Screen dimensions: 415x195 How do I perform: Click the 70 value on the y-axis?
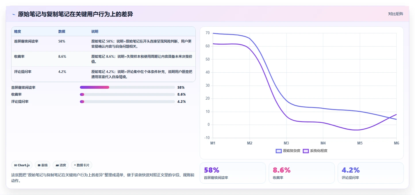pos(207,33)
